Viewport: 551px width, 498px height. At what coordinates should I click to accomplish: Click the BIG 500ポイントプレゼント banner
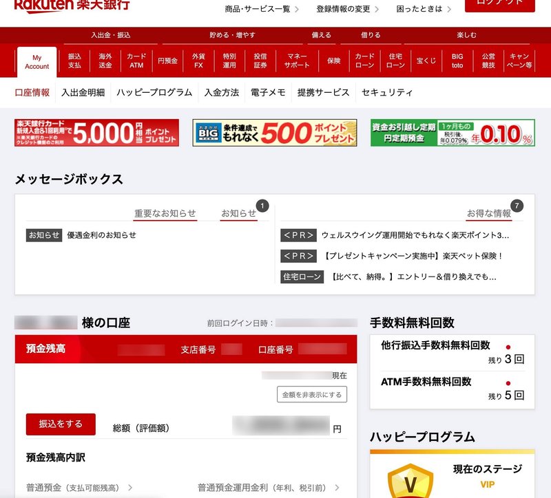275,133
